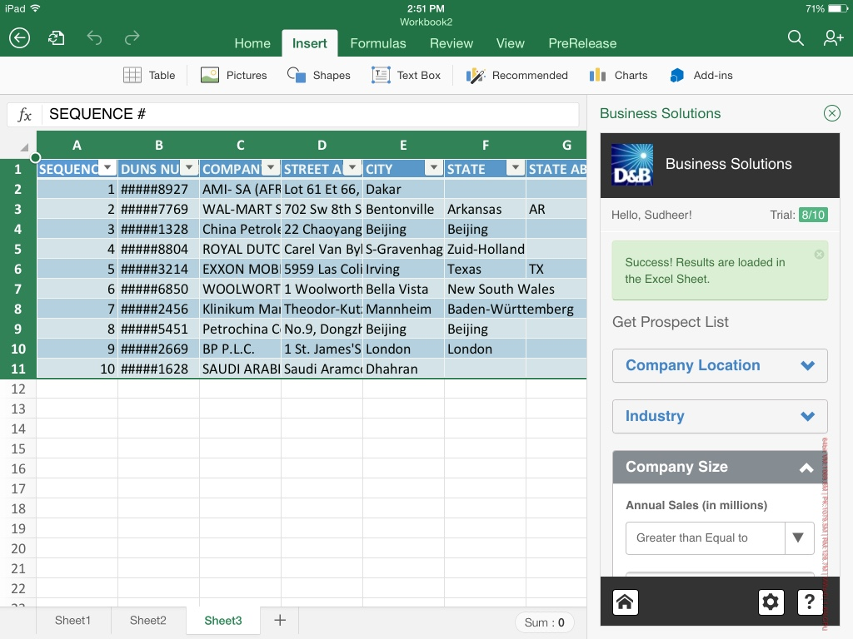
Task: Select the Mannheim city cell
Action: pyautogui.click(x=404, y=310)
